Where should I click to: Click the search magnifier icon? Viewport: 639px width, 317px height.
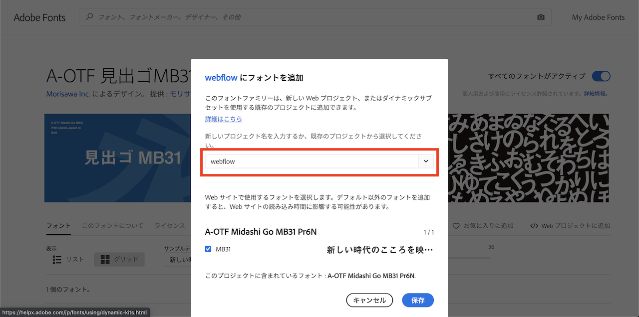coord(90,16)
